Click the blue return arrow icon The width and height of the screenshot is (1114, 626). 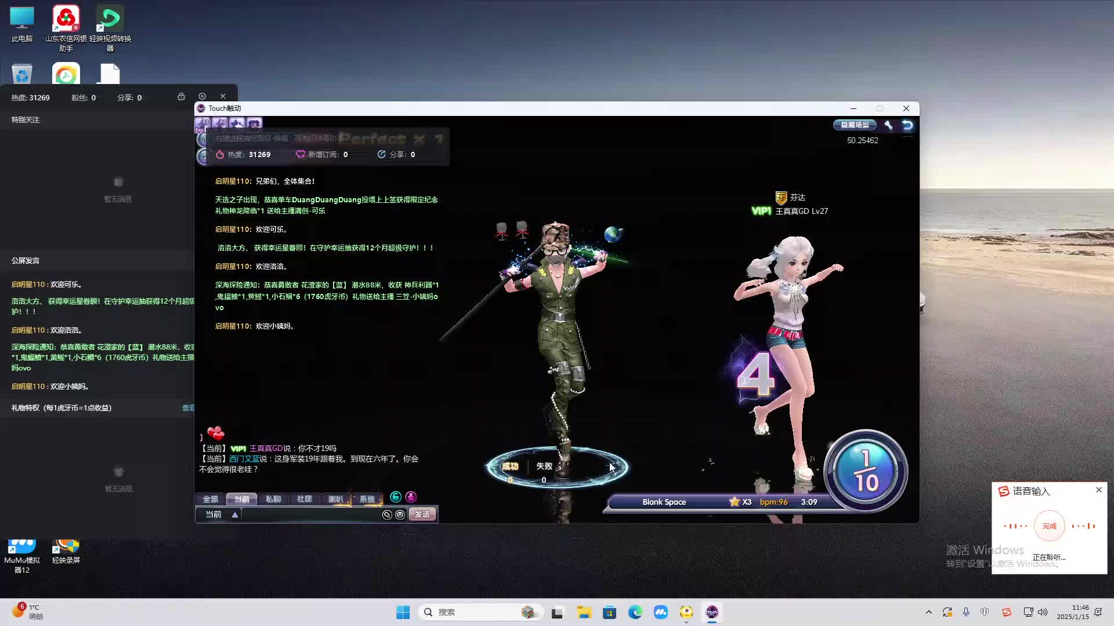(907, 125)
